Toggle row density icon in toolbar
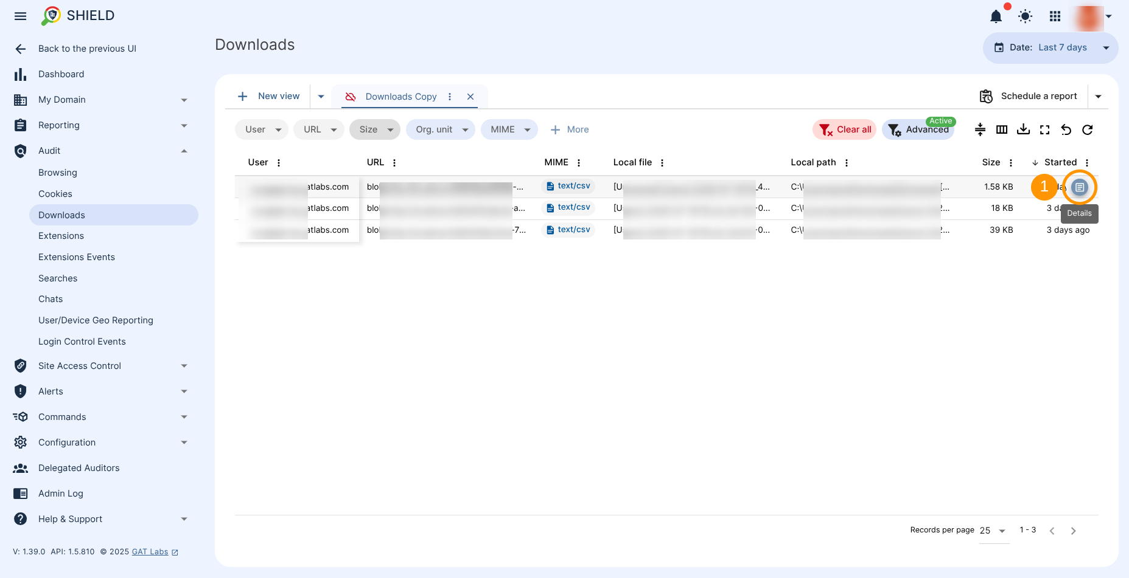This screenshot has height=578, width=1129. point(980,129)
